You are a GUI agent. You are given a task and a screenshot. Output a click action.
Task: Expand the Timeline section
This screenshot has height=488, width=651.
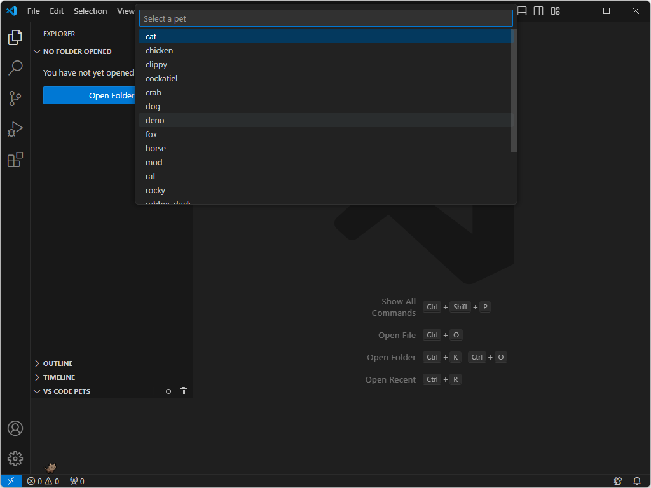[x=111, y=377]
